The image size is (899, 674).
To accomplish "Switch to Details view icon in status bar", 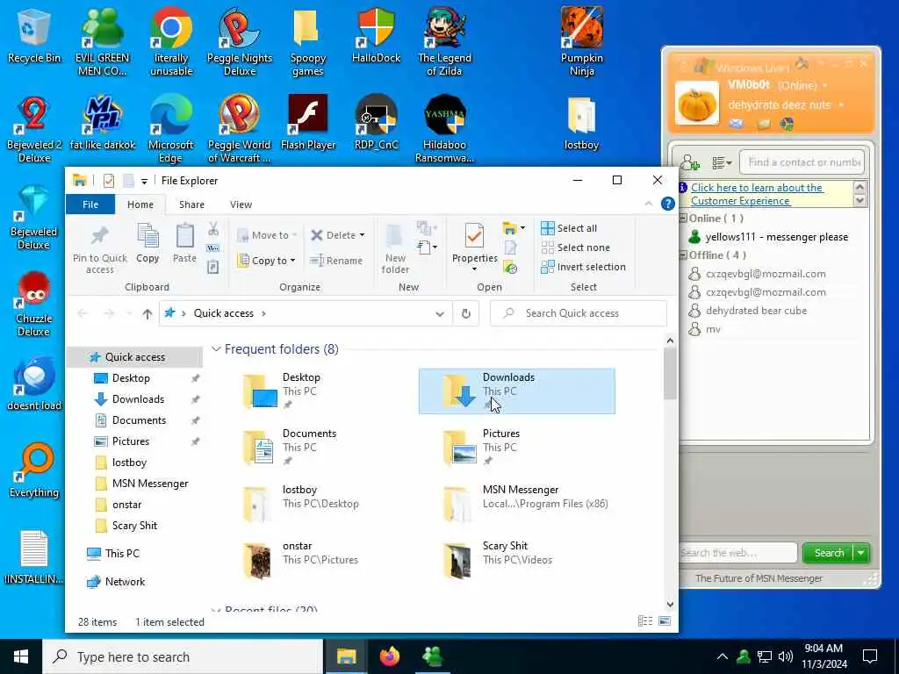I will (645, 621).
